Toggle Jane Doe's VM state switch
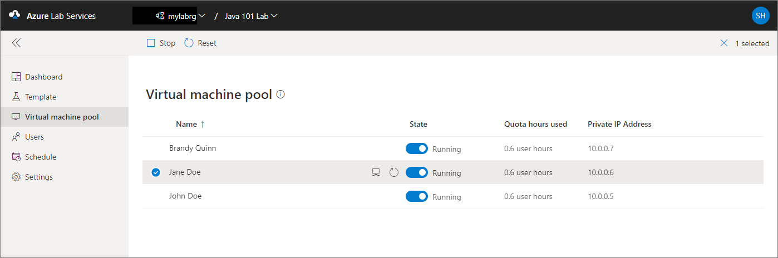Viewport: 778px width, 258px height. (x=416, y=172)
